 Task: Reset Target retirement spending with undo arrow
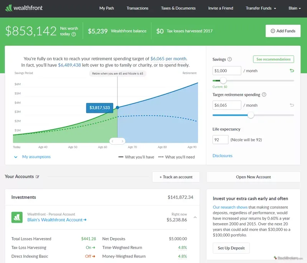(292, 105)
